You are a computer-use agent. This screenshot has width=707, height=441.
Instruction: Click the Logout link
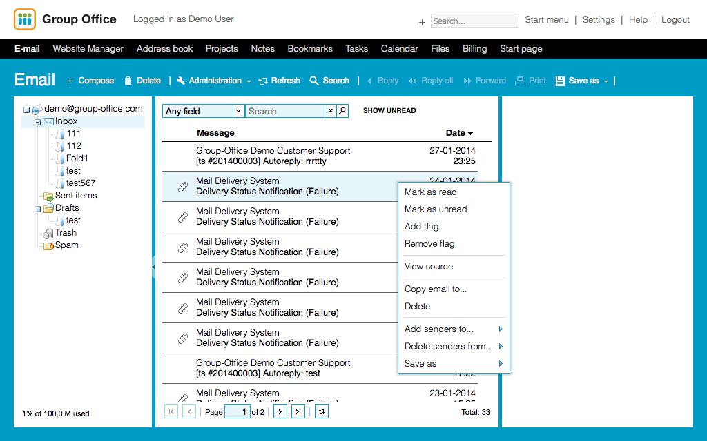click(675, 20)
